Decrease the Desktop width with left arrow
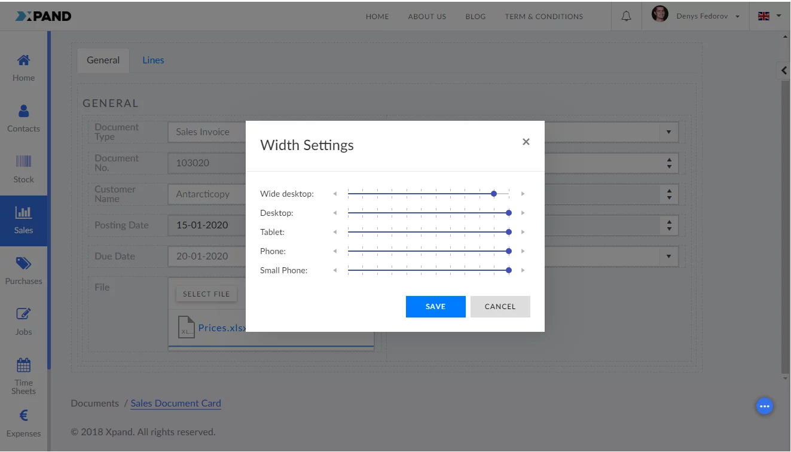Screen dimensions: 791x452 (x=335, y=213)
